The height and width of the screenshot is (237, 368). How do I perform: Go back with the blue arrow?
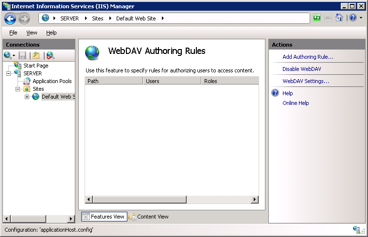10,19
